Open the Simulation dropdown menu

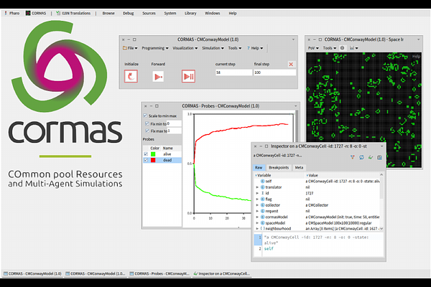(x=213, y=48)
